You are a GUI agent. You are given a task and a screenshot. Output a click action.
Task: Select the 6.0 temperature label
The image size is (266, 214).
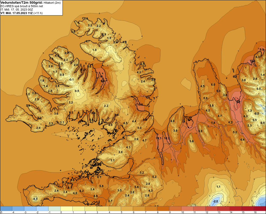[x=213, y=85]
